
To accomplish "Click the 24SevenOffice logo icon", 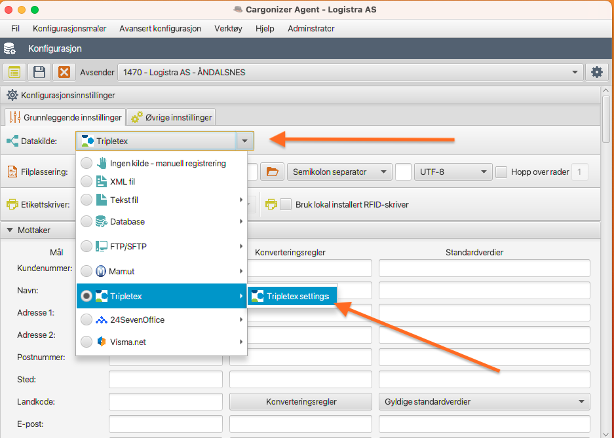I will [x=102, y=320].
